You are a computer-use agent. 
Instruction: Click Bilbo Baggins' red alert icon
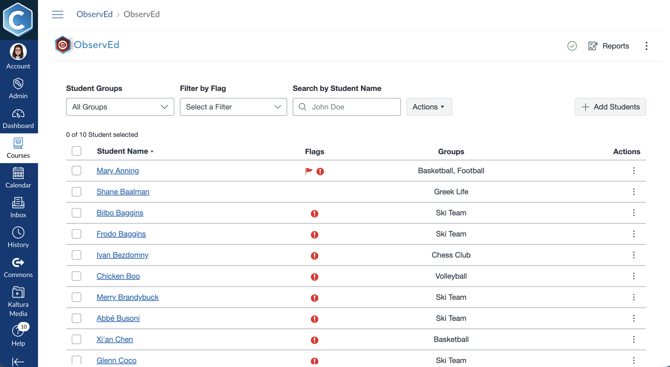click(x=314, y=214)
